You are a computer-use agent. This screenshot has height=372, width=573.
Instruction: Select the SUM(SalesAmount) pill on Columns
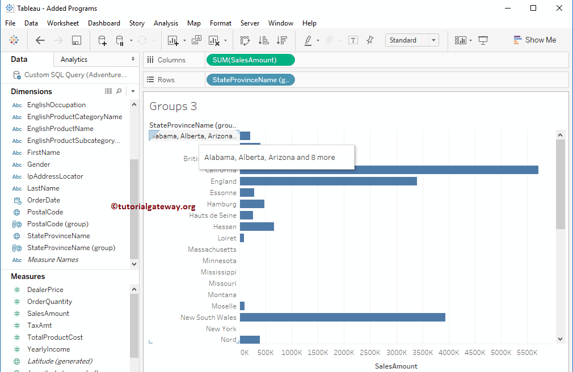click(250, 60)
